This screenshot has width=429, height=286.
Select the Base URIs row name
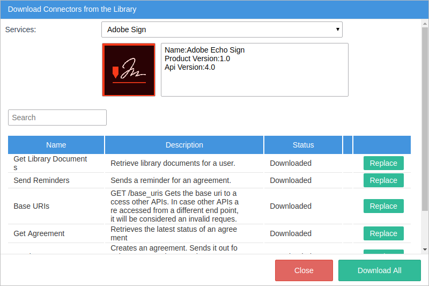[31, 206]
